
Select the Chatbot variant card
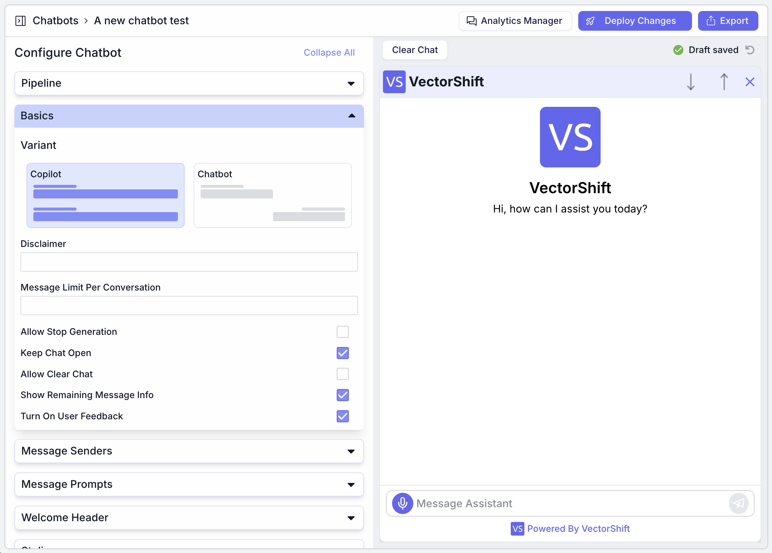point(272,195)
